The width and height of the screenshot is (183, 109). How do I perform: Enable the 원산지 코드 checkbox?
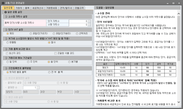tap(7, 53)
